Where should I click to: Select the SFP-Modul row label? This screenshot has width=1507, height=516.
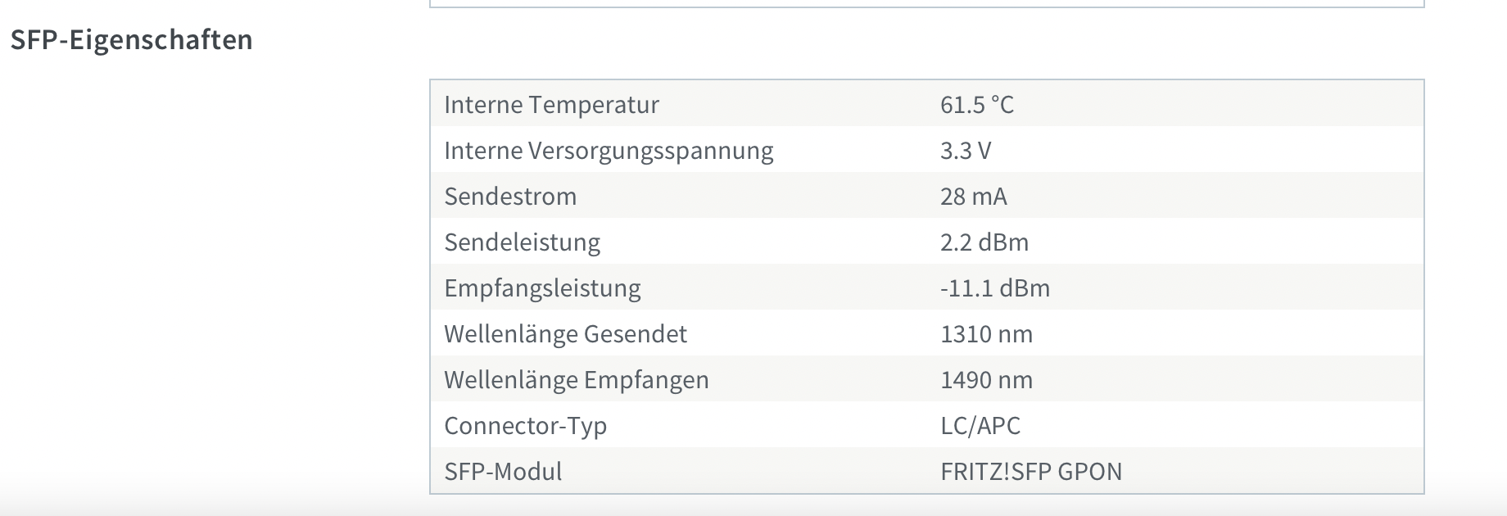click(x=503, y=472)
